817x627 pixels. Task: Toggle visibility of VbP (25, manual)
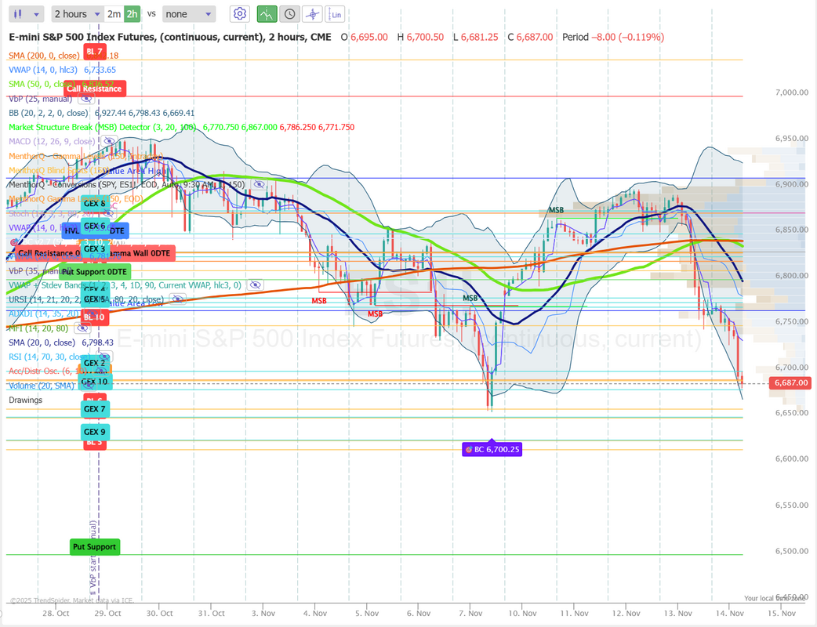click(86, 100)
